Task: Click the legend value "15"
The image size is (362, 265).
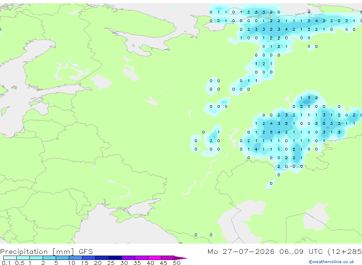Action: pyautogui.click(x=85, y=263)
